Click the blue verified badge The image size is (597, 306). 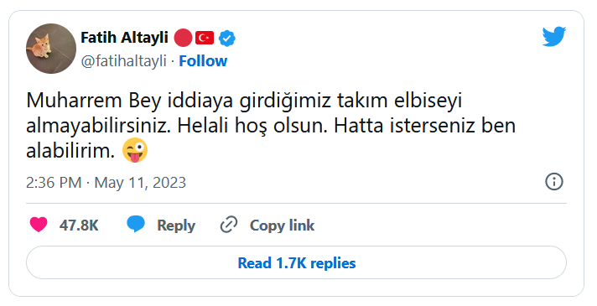[226, 39]
